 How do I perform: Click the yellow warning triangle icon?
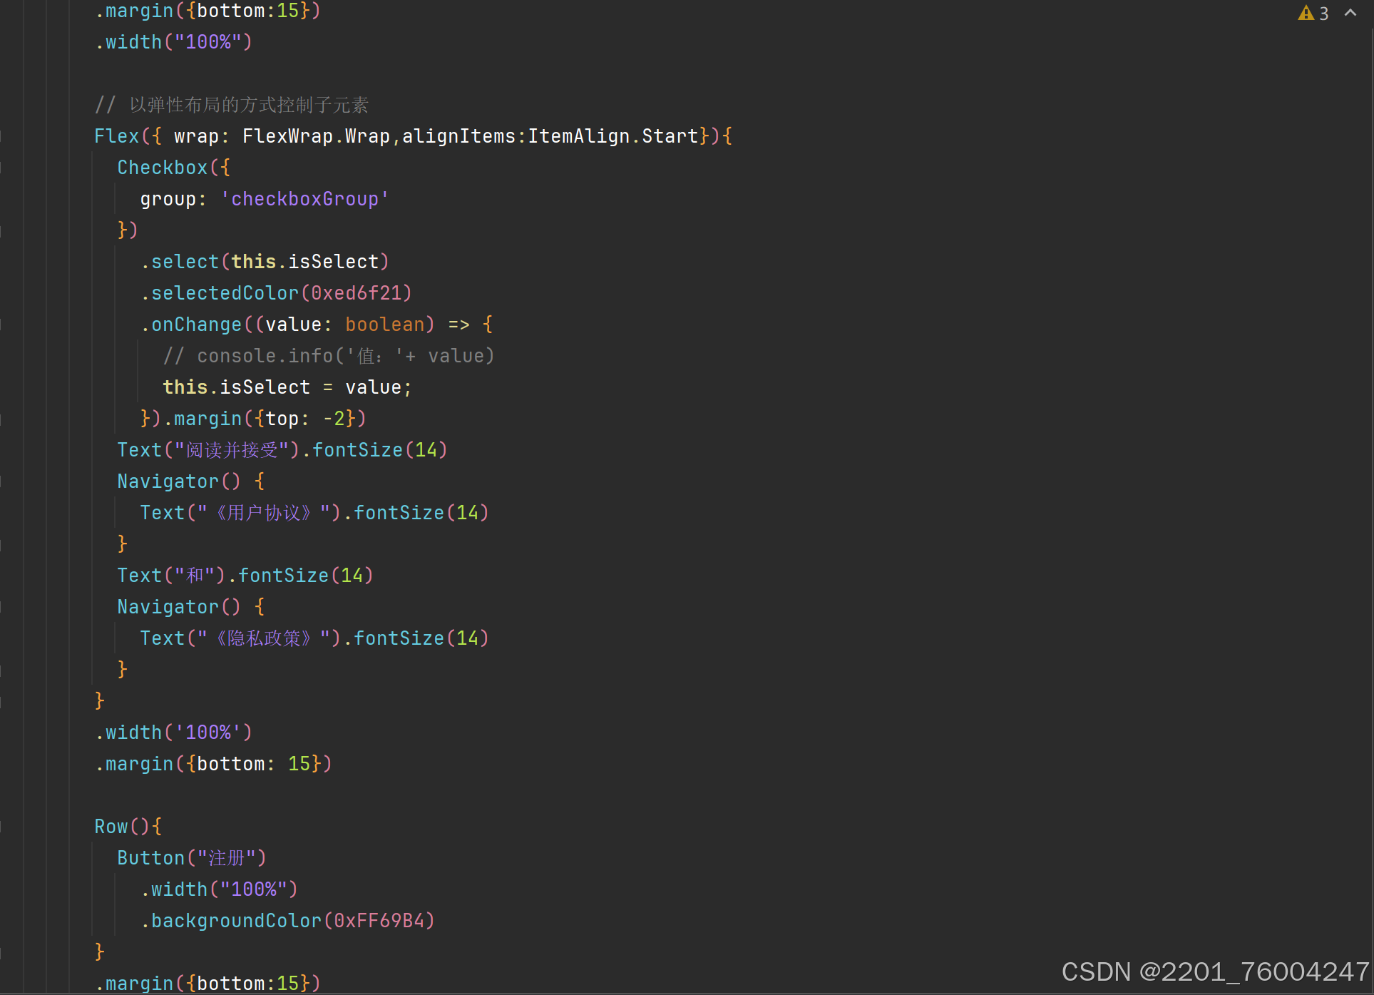coord(1306,13)
